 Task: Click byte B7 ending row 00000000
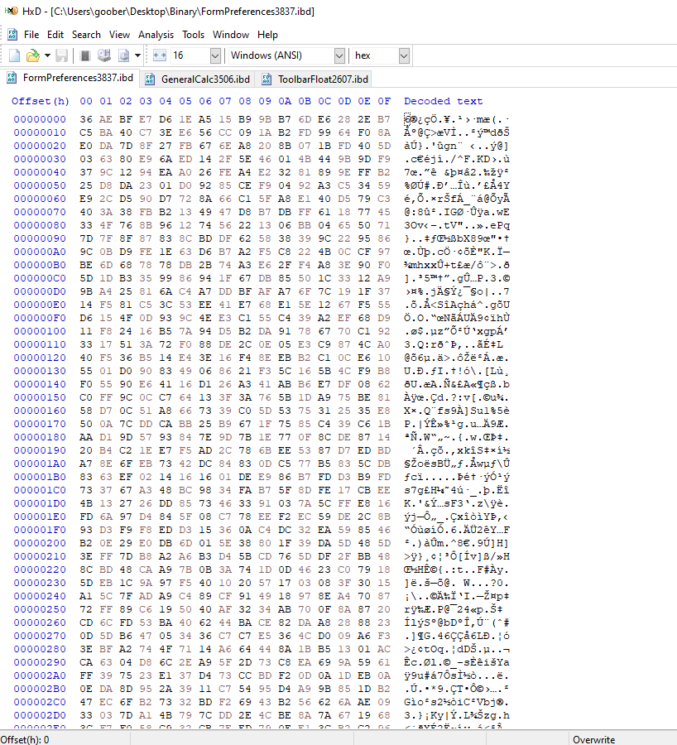click(x=384, y=119)
